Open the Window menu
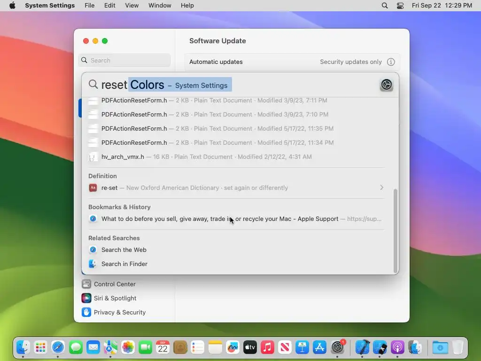Image resolution: width=481 pixels, height=361 pixels. point(160,6)
